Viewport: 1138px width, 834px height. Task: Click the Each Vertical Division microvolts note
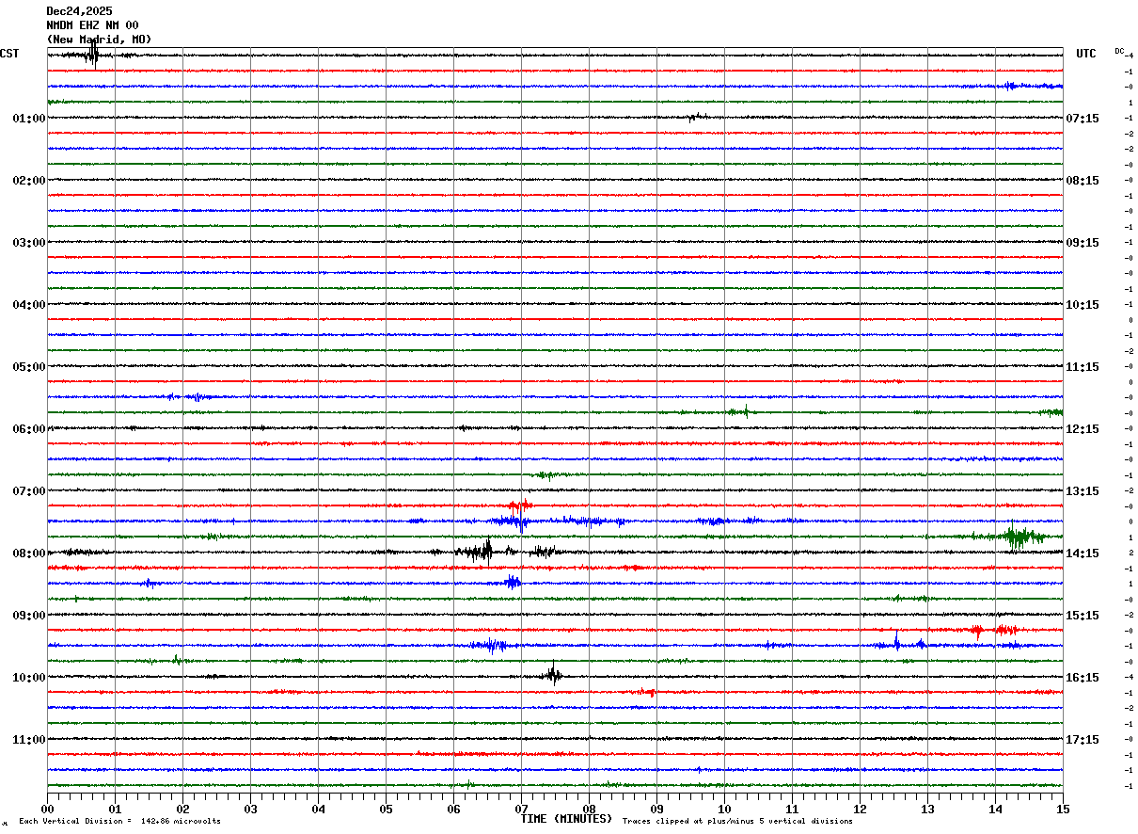[119, 822]
